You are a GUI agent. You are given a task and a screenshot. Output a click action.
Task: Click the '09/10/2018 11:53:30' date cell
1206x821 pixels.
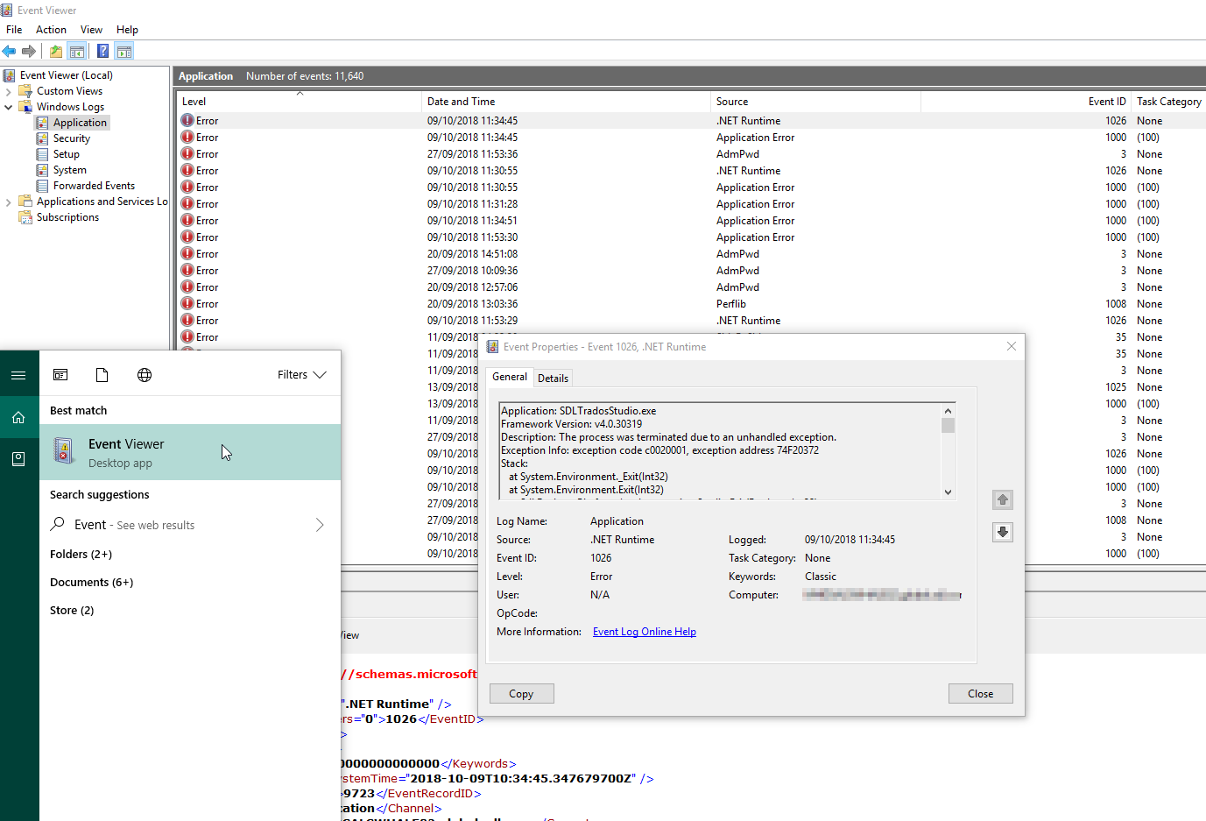[472, 237]
